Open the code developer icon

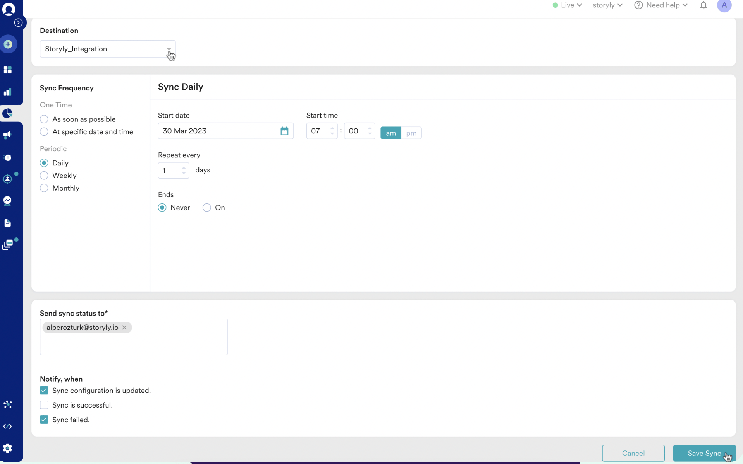point(8,426)
